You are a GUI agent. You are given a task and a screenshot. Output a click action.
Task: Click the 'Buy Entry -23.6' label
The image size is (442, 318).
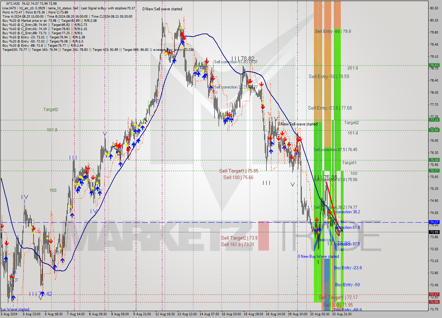click(348, 268)
